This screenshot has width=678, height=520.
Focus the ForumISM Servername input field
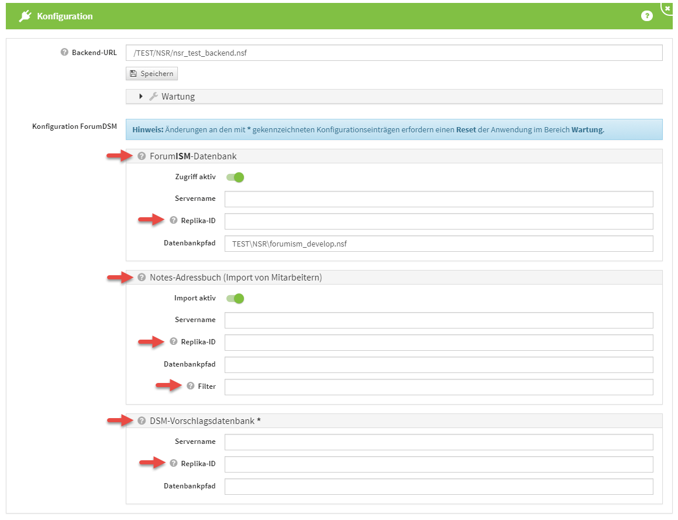click(x=438, y=199)
